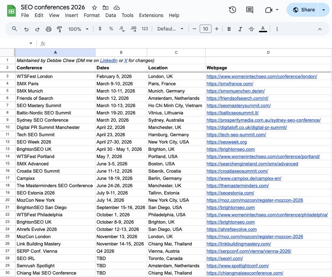
Task: Open the Data menu
Action: point(110,15)
